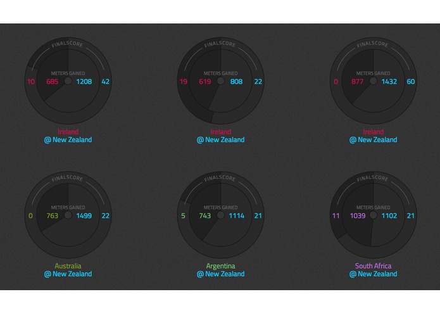Click South Africa's meters gained value 1039

point(358,216)
